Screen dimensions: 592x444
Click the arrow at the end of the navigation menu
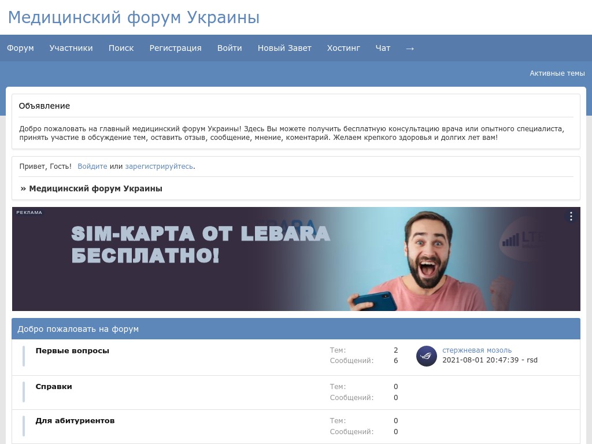tap(410, 49)
